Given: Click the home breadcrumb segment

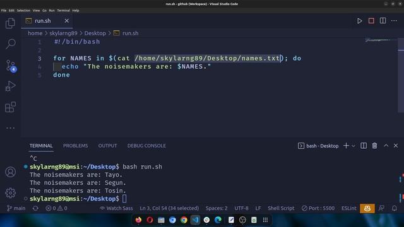Looking at the screenshot, I should point(35,33).
